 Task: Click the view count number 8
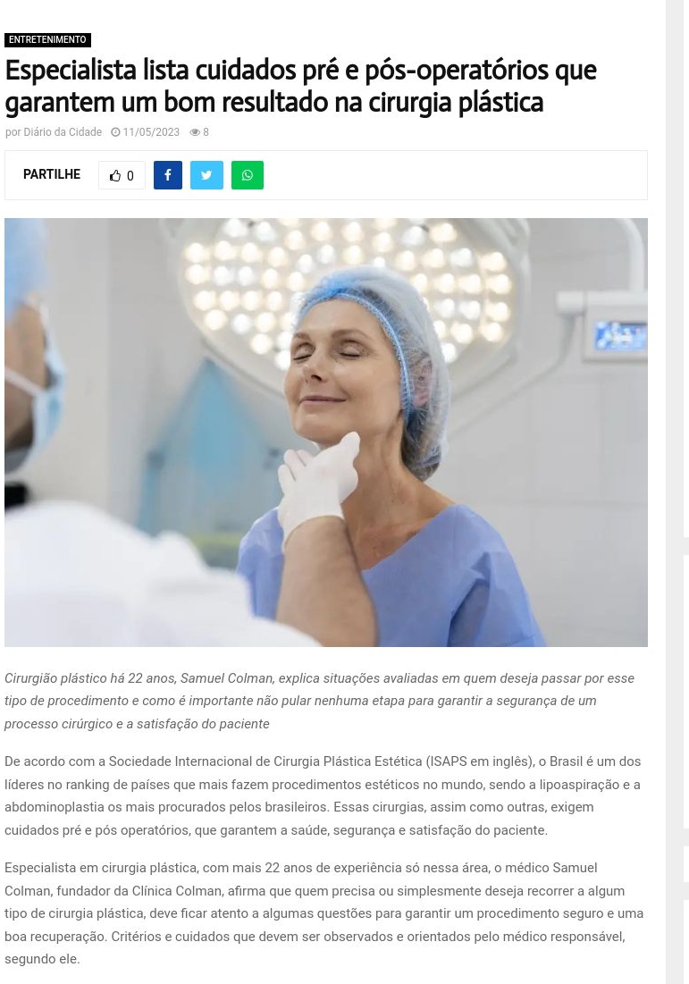(206, 132)
